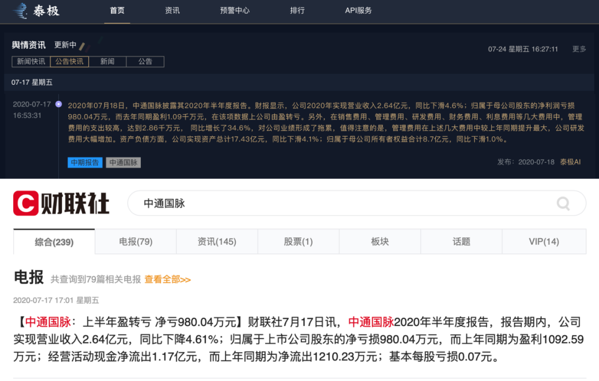
Task: Open the 首页 nav item
Action: click(117, 11)
